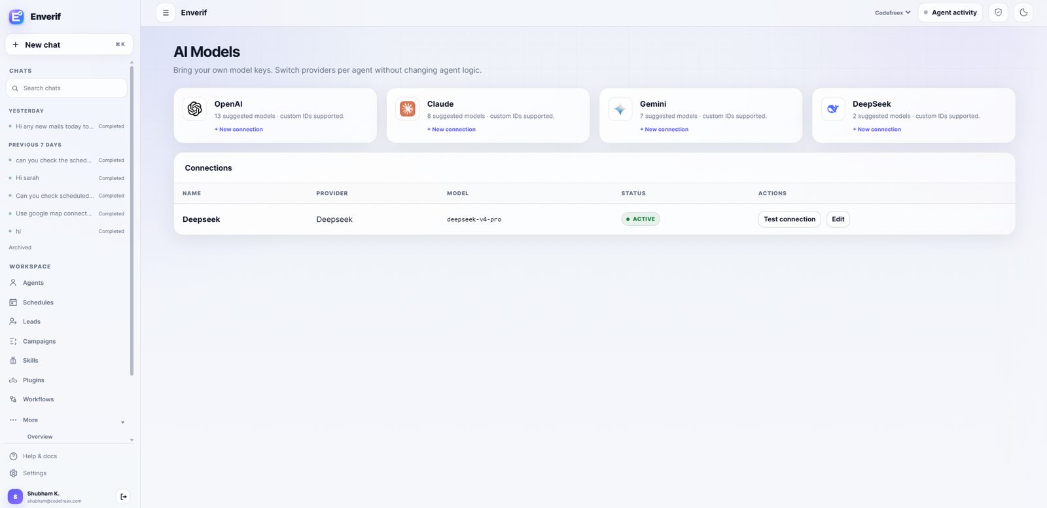Viewport: 1047px width, 508px height.
Task: Open the Campaigns menu item
Action: [x=39, y=341]
